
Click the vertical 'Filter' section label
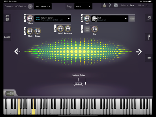55,29
